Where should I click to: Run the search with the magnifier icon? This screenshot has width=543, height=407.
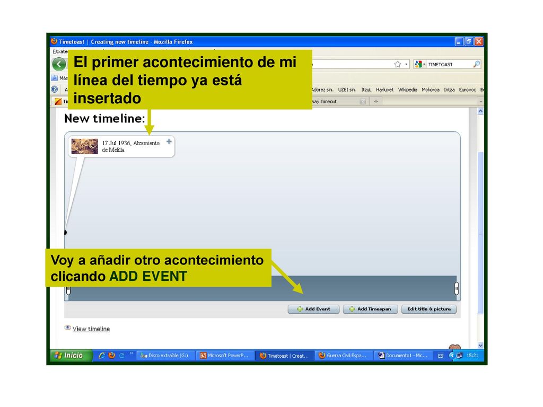coord(477,64)
